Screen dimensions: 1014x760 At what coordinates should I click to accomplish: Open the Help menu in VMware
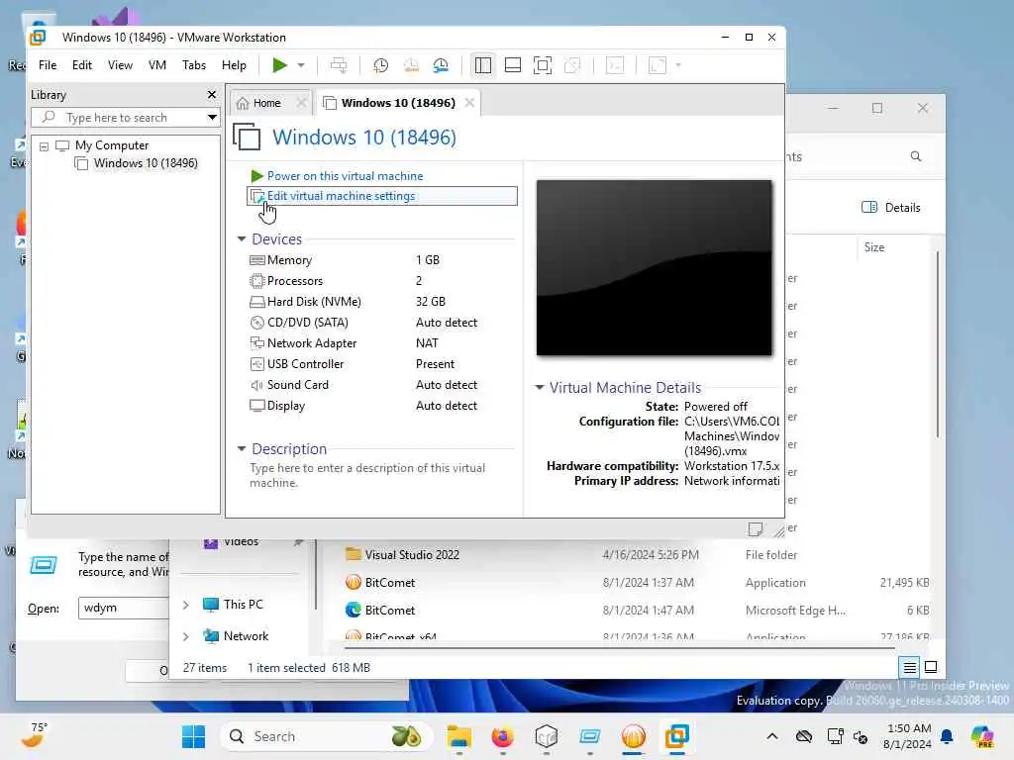pyautogui.click(x=234, y=65)
